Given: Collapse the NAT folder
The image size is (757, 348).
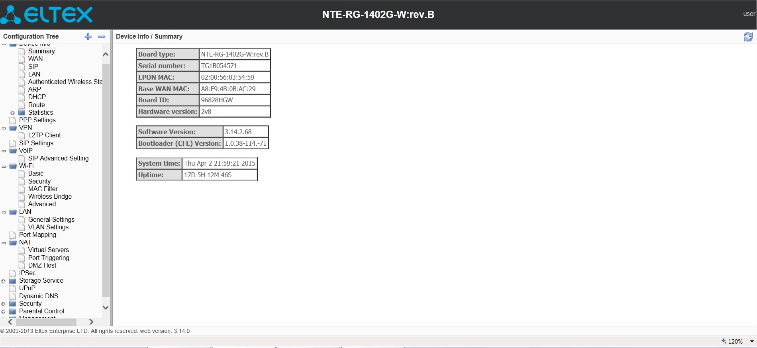Looking at the screenshot, I should [x=4, y=243].
